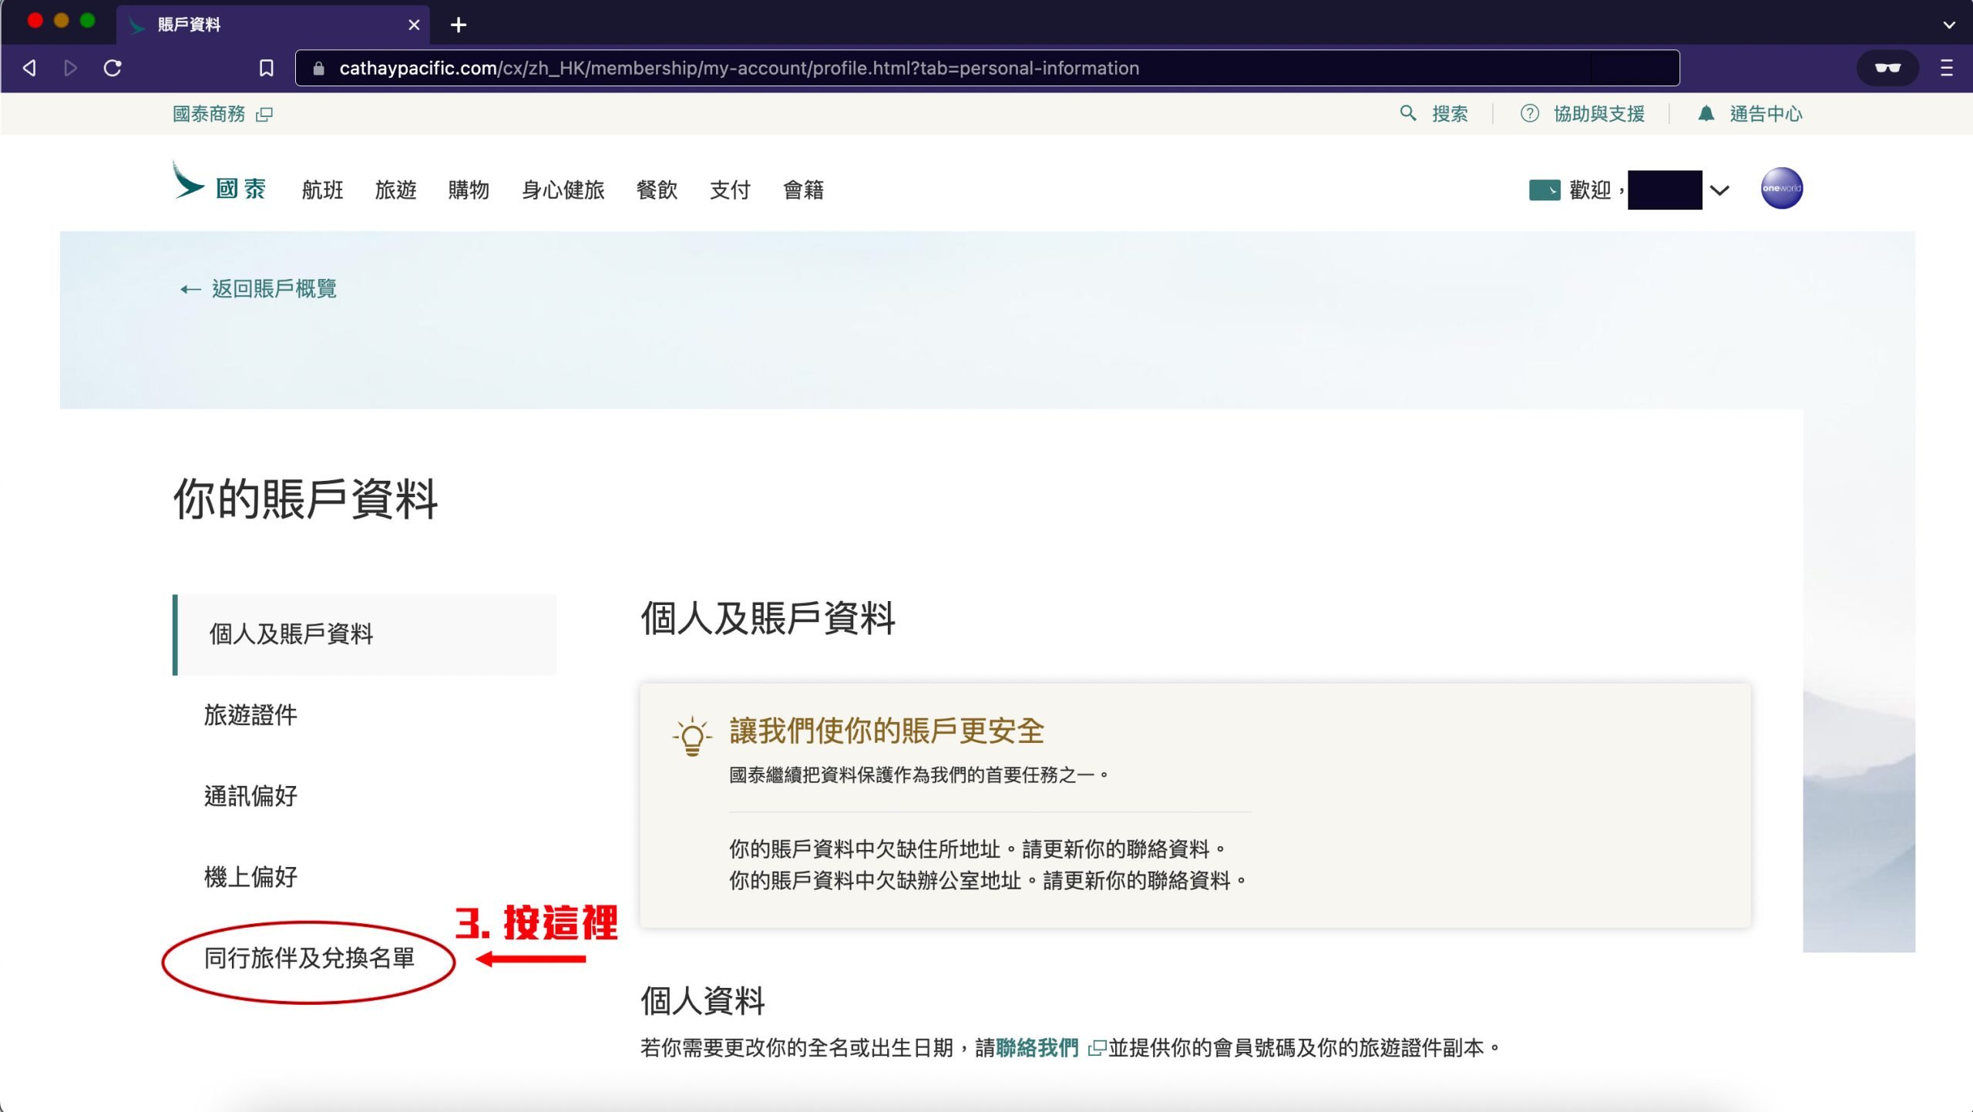
Task: Click 返回賬戶概覽 back to account overview
Action: 258,289
